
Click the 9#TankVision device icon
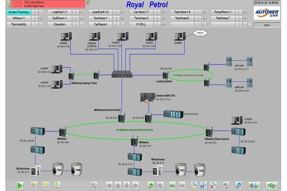coord(157,171)
